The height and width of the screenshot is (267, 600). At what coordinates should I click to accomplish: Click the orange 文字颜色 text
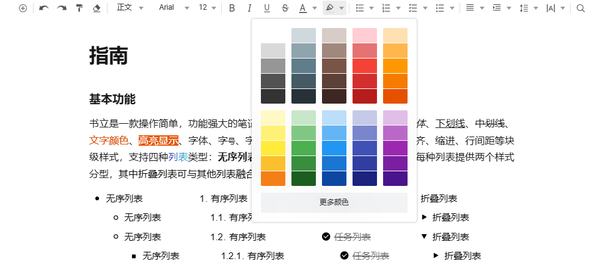point(109,141)
